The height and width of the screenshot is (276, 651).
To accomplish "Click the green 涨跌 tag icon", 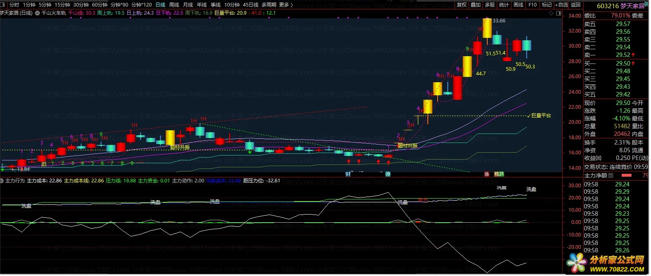I will point(499,174).
